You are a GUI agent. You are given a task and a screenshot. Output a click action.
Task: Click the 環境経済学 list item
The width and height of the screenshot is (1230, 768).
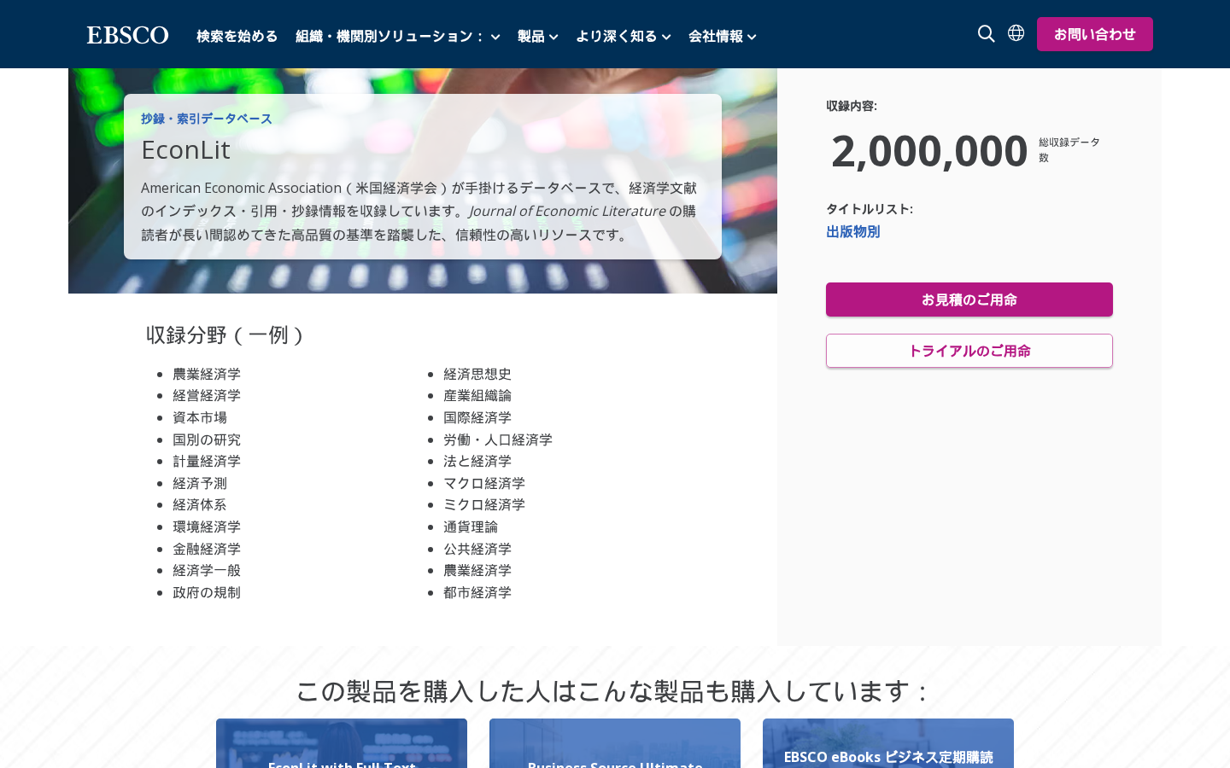point(207,527)
